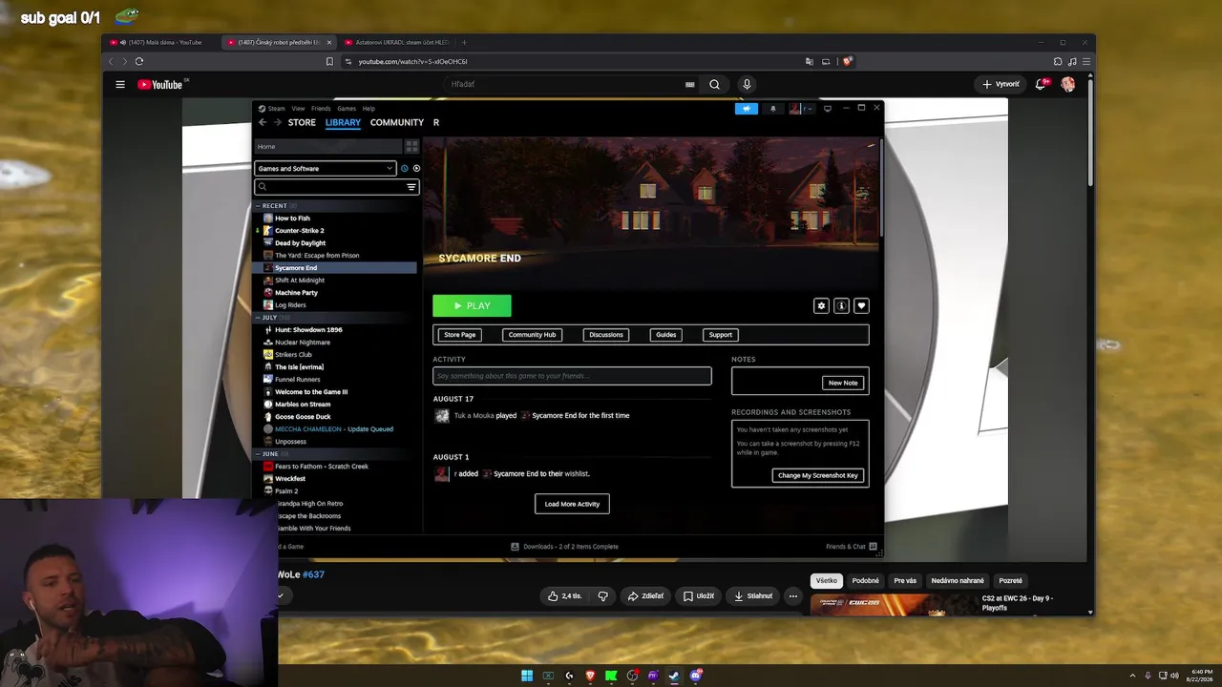Open the Windows Start menu
This screenshot has height=687, width=1222.
pos(527,676)
